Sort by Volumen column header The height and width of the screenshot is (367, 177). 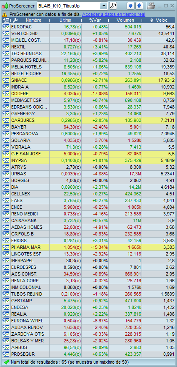[x=125, y=20]
